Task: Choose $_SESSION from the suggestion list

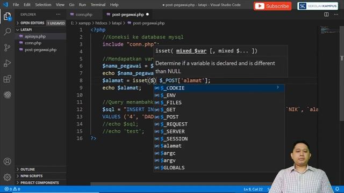Action: pos(219,139)
